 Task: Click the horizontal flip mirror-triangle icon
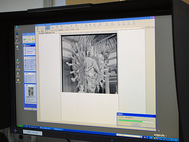(112, 24)
